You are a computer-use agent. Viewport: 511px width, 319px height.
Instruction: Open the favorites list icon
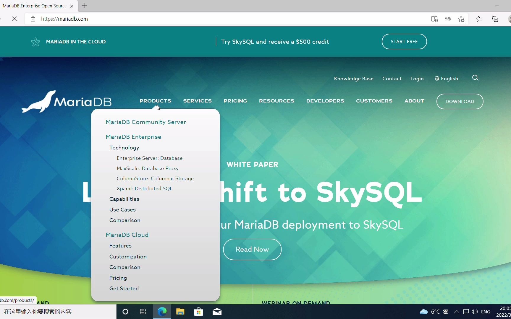pos(479,19)
